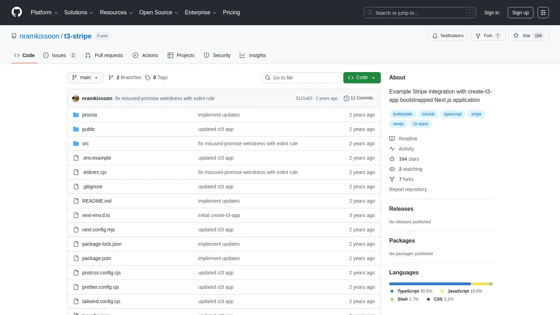Open the prisma folder icon
This screenshot has width=560, height=315.
coord(76,115)
